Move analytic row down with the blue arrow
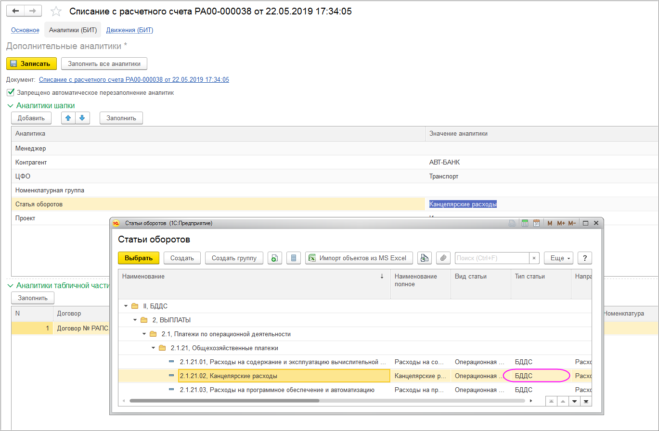Screen dimensions: 659x431 click(82, 118)
